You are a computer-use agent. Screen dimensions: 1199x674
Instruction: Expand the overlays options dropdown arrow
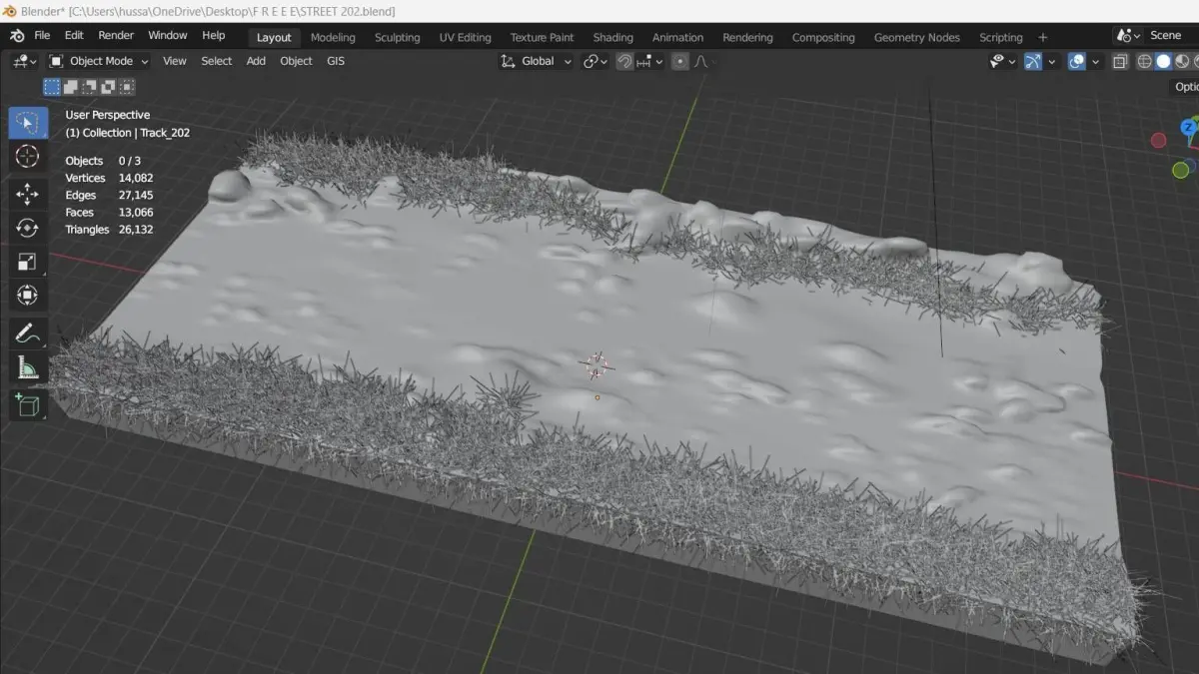pyautogui.click(x=1095, y=62)
